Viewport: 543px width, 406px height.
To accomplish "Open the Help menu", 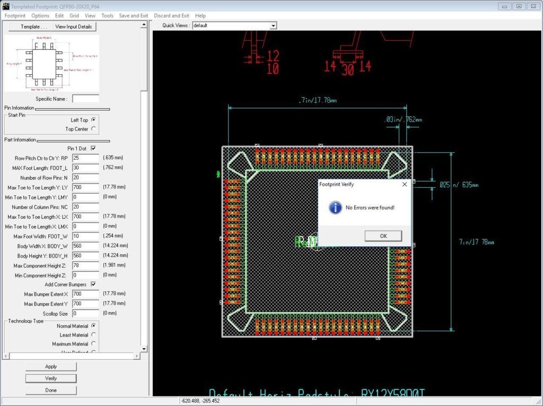I will (200, 15).
